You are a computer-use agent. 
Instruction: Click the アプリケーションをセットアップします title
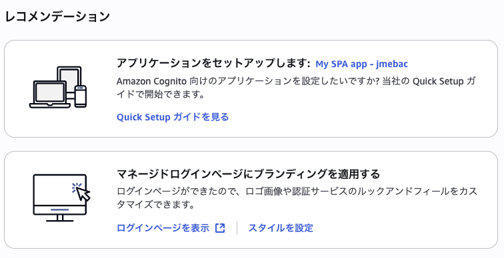[x=213, y=63]
